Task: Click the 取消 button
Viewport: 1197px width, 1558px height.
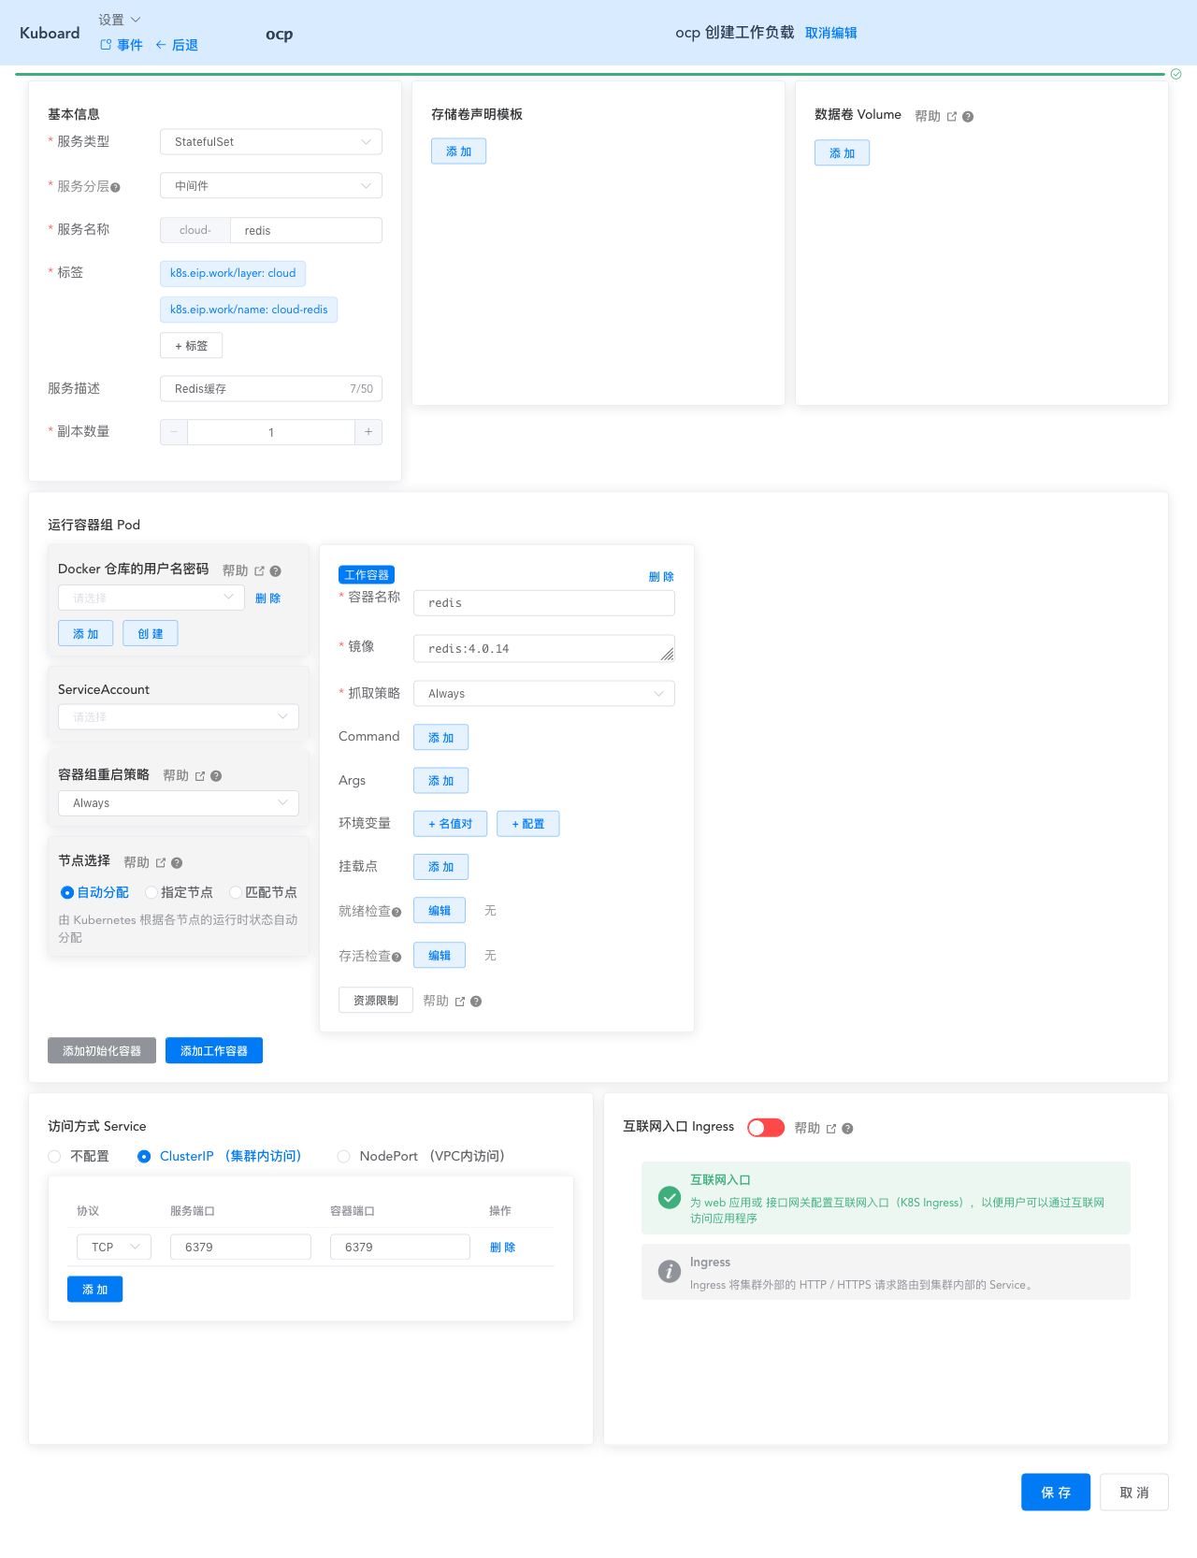Action: click(x=1134, y=1493)
